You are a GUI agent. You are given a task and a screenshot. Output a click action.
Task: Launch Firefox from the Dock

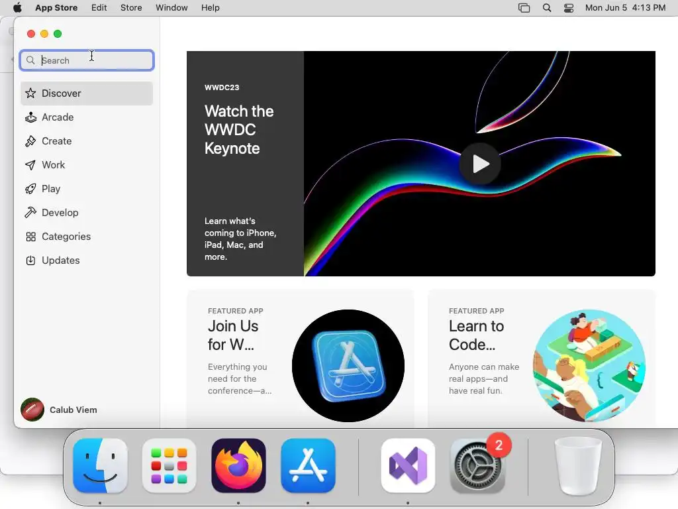(x=238, y=466)
